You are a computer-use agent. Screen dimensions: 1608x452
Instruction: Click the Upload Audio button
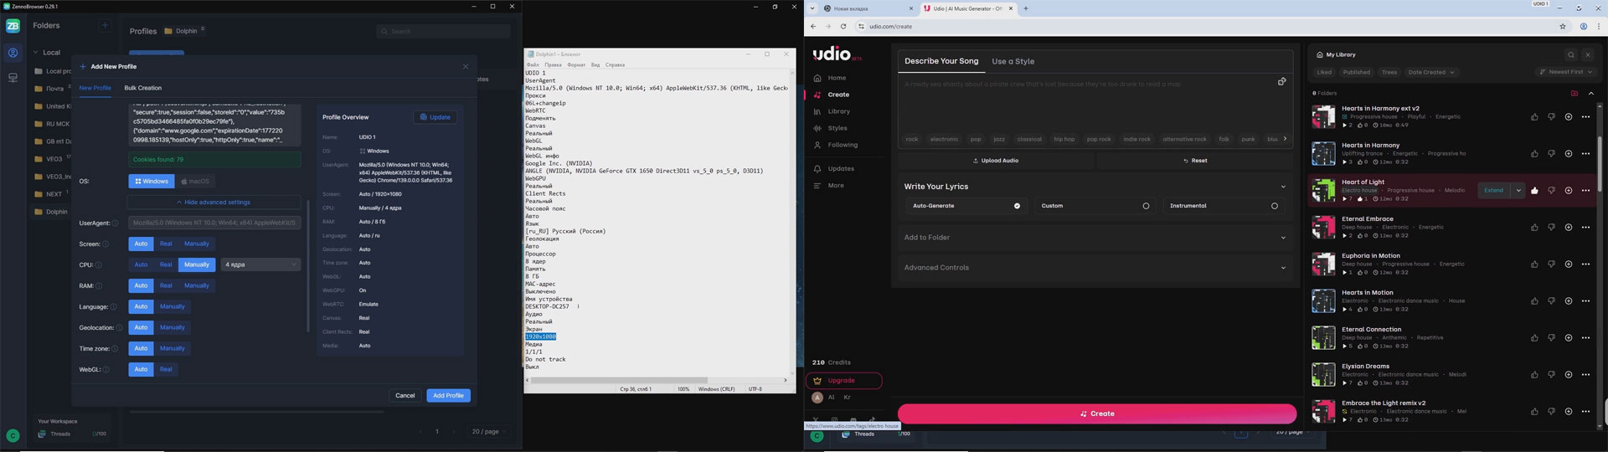click(x=996, y=161)
